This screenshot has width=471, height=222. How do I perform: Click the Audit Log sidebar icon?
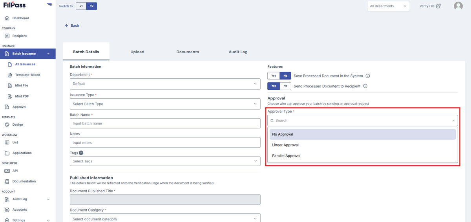pyautogui.click(x=7, y=199)
